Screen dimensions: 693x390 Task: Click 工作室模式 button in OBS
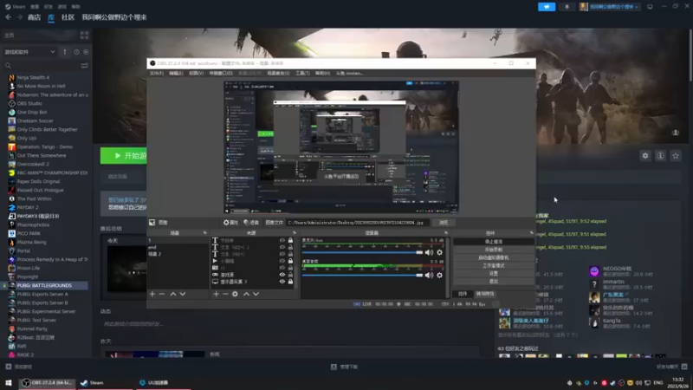493,266
